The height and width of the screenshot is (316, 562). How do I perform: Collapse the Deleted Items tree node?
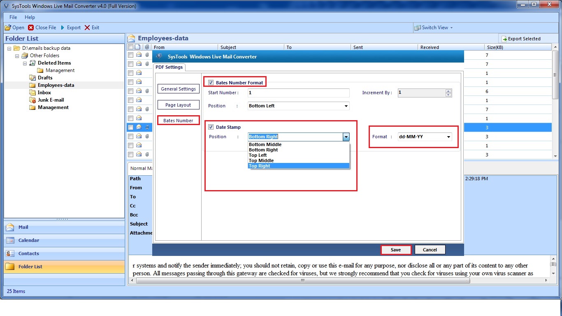[25, 63]
